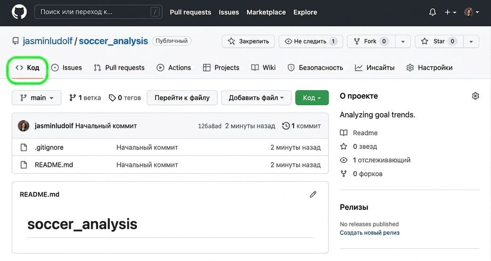This screenshot has width=491, height=261.
Task: Star the repository
Action: pos(439,41)
